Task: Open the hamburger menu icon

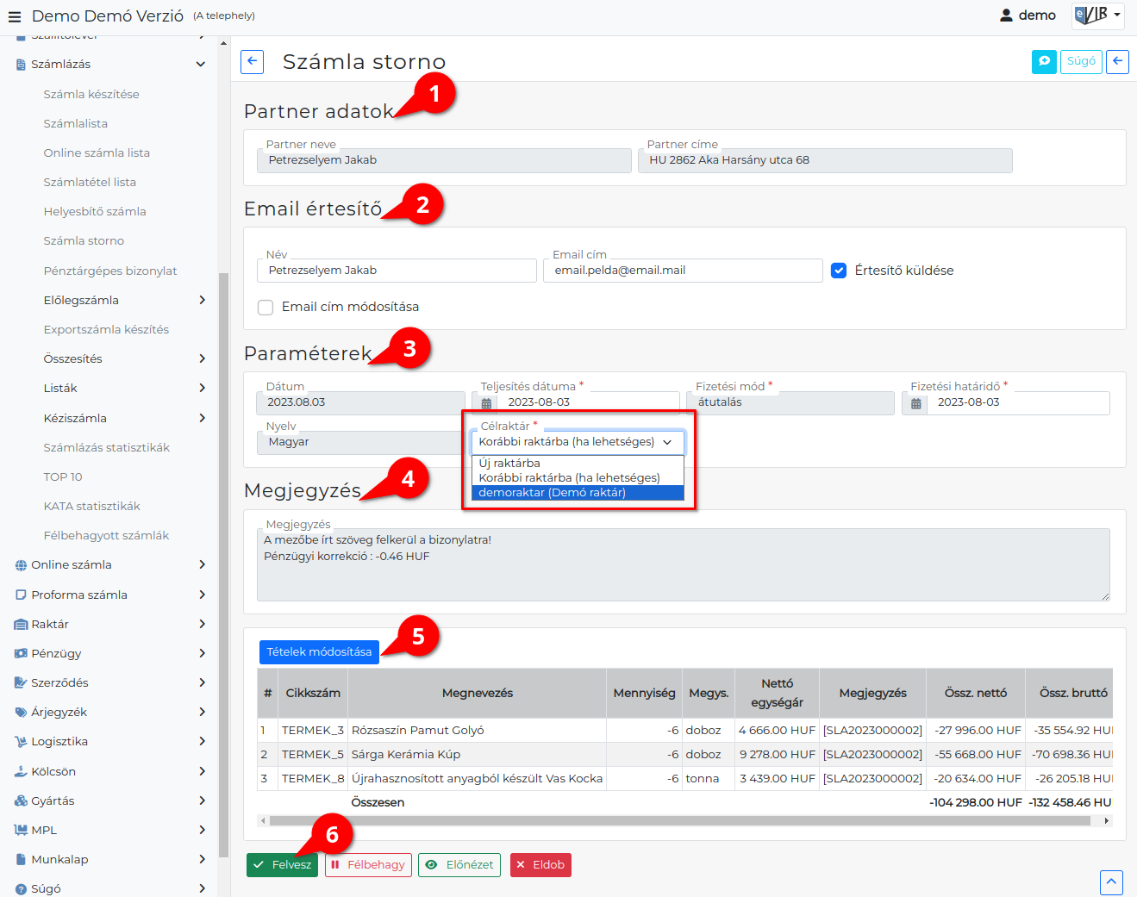Action: pyautogui.click(x=14, y=16)
